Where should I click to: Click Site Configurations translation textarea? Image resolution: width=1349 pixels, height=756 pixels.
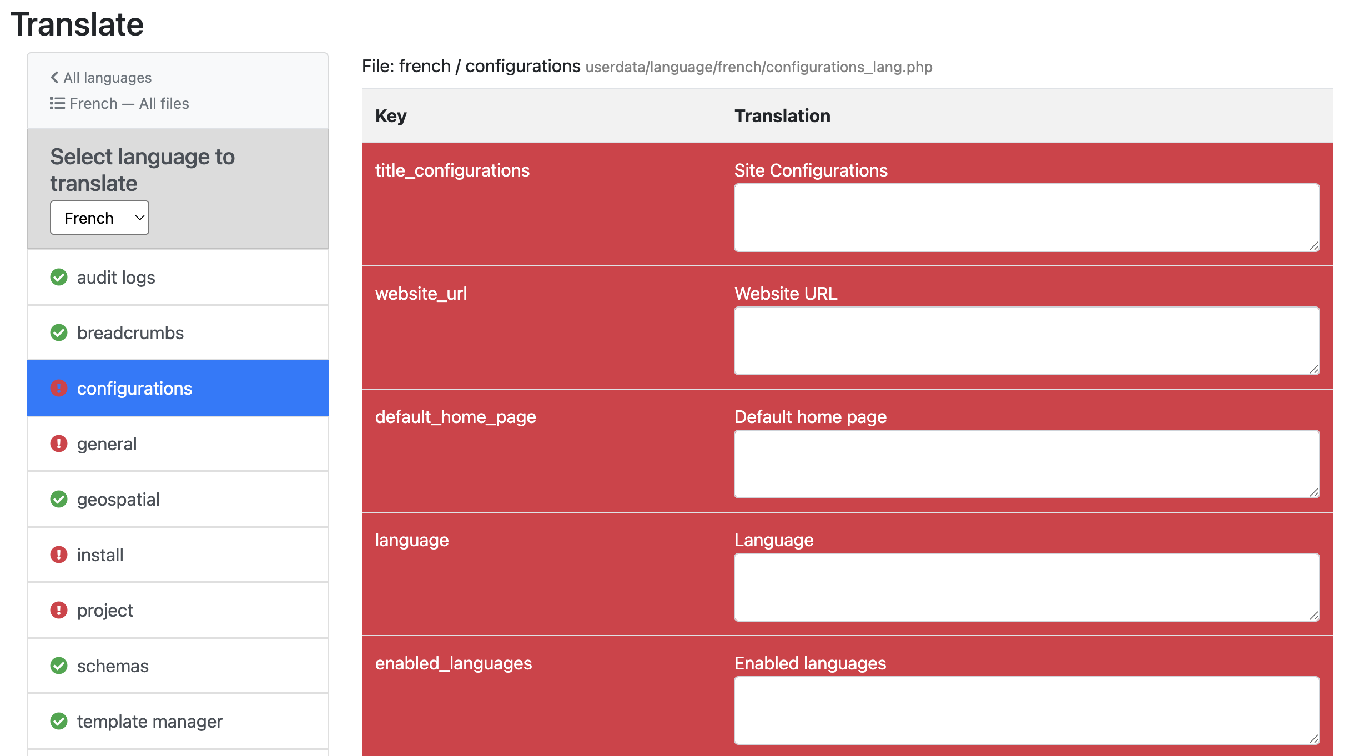pyautogui.click(x=1026, y=218)
